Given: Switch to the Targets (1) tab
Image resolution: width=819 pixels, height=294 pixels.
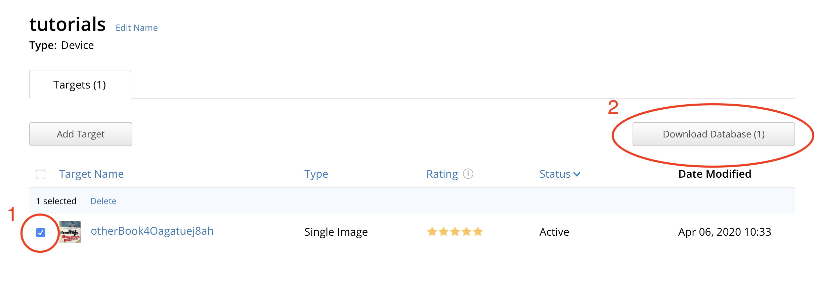Looking at the screenshot, I should (80, 84).
